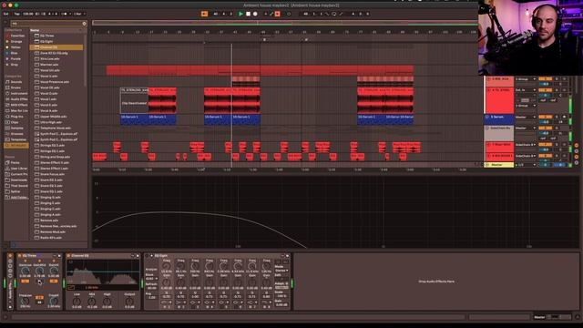Select Xtra Low.adv preset in the list
This screenshot has height=328, width=583.
[49, 58]
